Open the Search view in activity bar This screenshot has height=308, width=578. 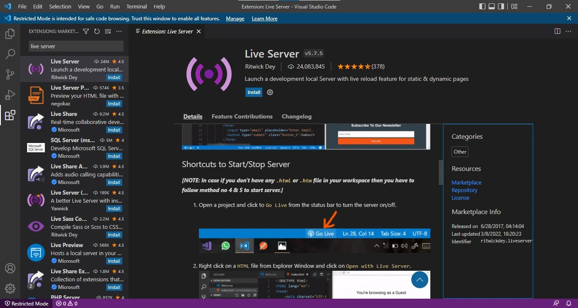[10, 54]
